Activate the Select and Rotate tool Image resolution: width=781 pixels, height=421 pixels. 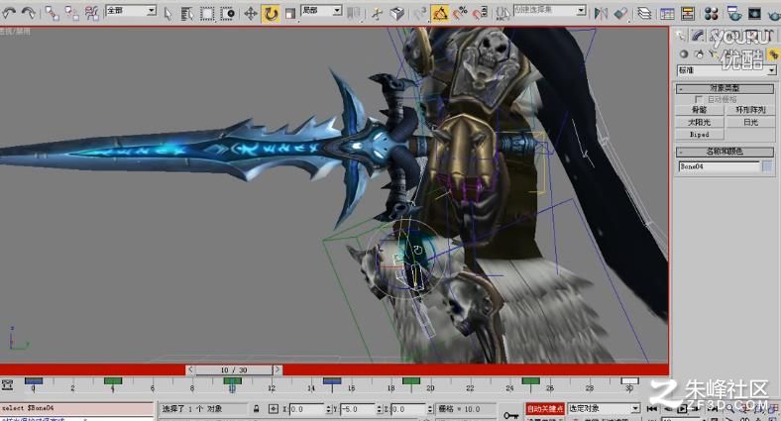tap(271, 14)
